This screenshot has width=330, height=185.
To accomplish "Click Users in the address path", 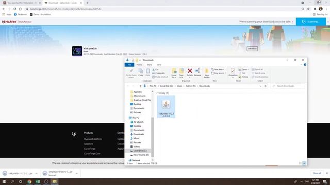I will pyautogui.click(x=179, y=86).
